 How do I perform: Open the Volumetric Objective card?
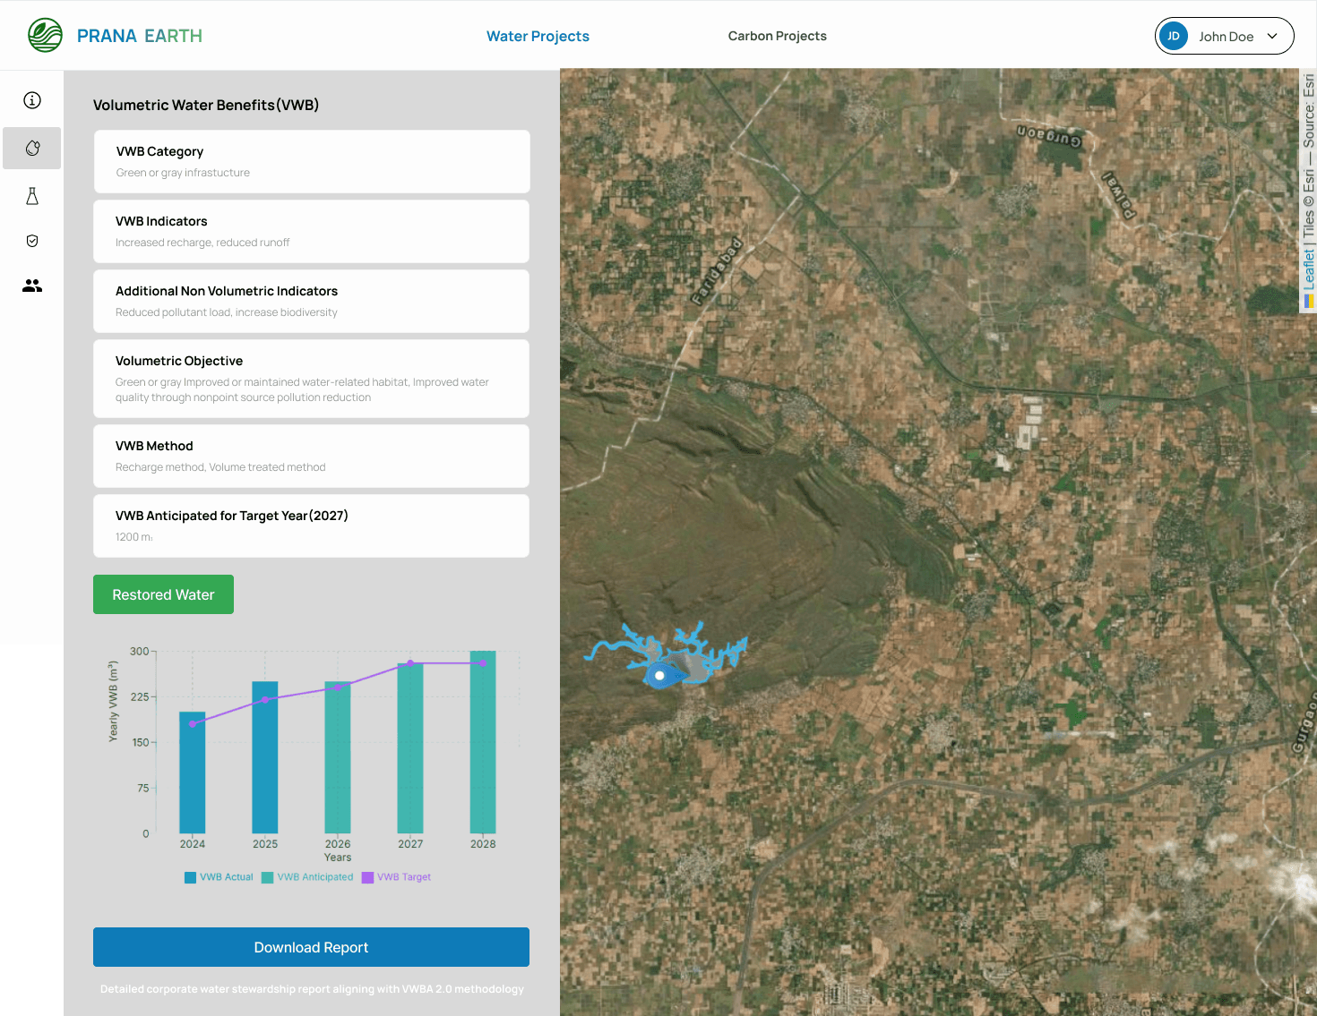(x=312, y=379)
